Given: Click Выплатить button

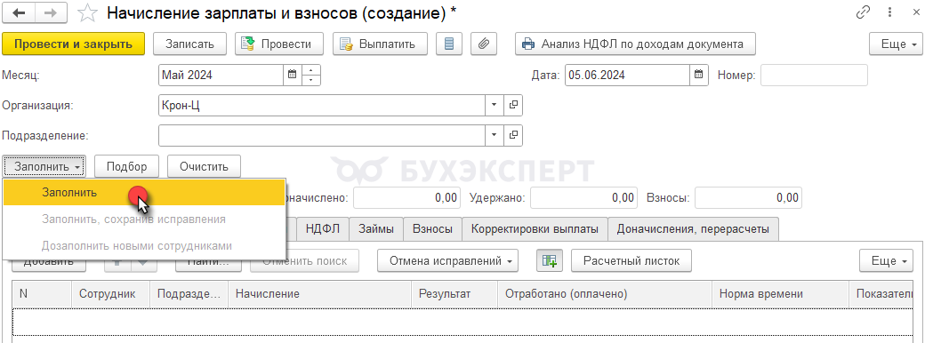Looking at the screenshot, I should [380, 44].
